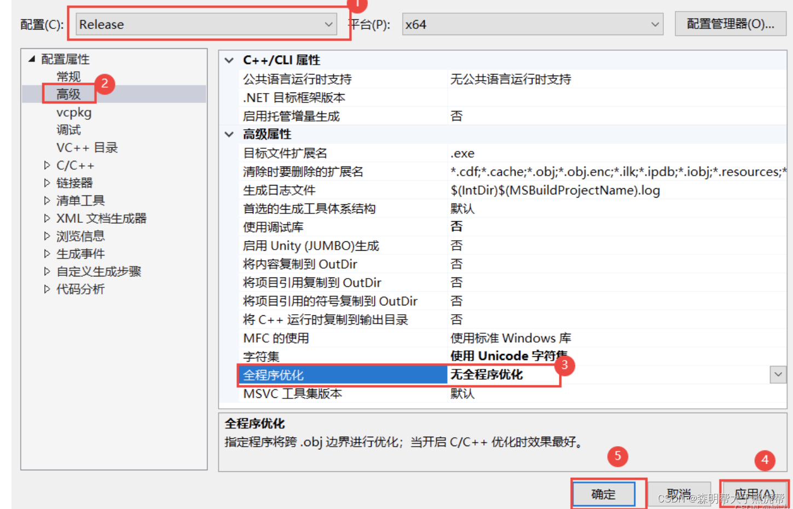This screenshot has height=509, width=793.
Task: Select VC++ 目录 tree item
Action: 87,148
